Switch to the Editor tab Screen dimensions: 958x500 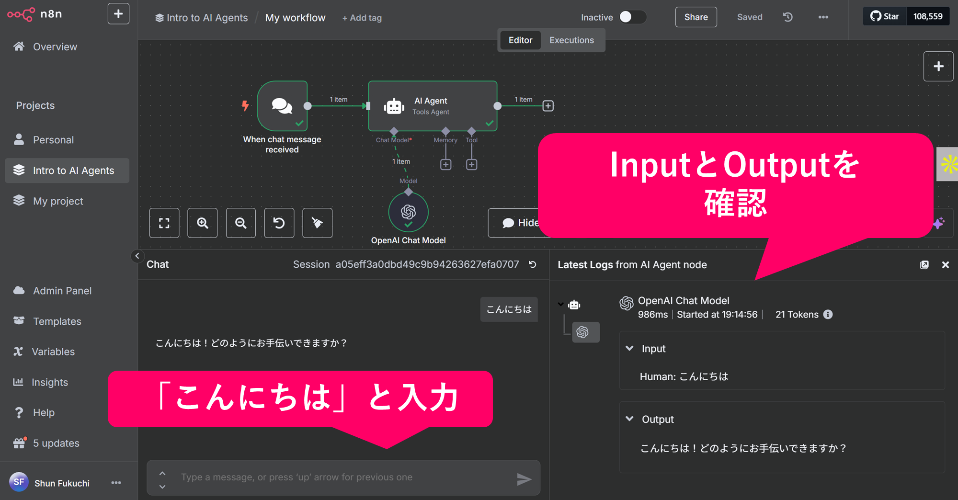pyautogui.click(x=520, y=40)
